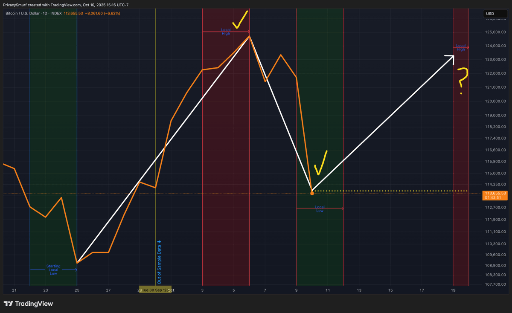Select the Local High annotation near the peak
Screen dimensions: 512x313
pos(225,32)
